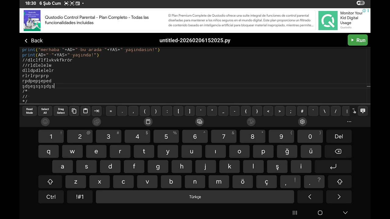Open the text editing pen icon
Screen dimensions: 390x219
[x=251, y=122]
